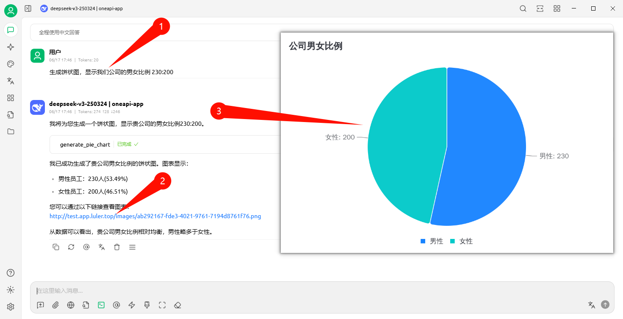Attach a file with the paperclip icon
This screenshot has width=623, height=319.
coord(55,305)
